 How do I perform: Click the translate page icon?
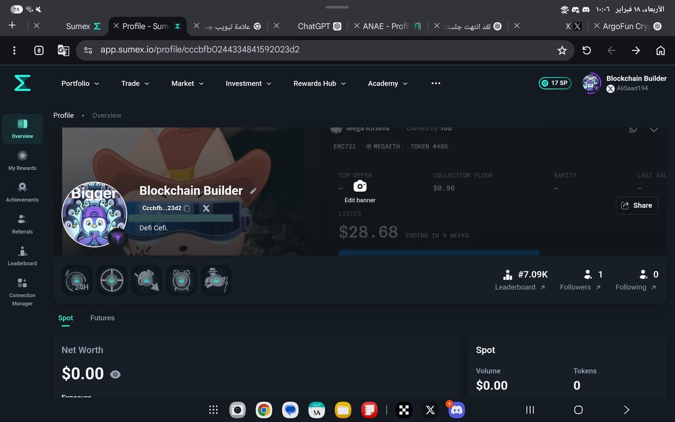63,50
